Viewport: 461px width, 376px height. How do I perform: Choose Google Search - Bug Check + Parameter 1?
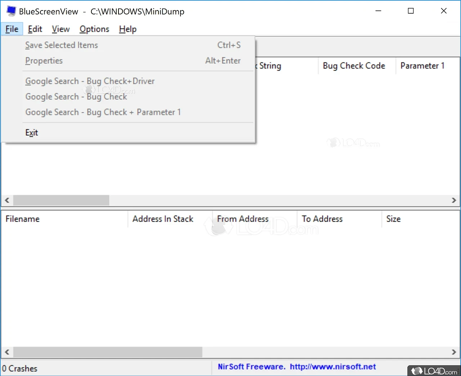103,112
